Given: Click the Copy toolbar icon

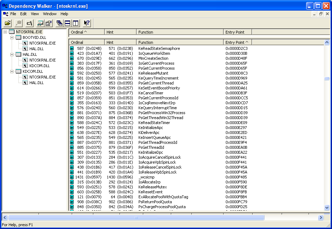Looking at the screenshot, I should tap(19, 23).
